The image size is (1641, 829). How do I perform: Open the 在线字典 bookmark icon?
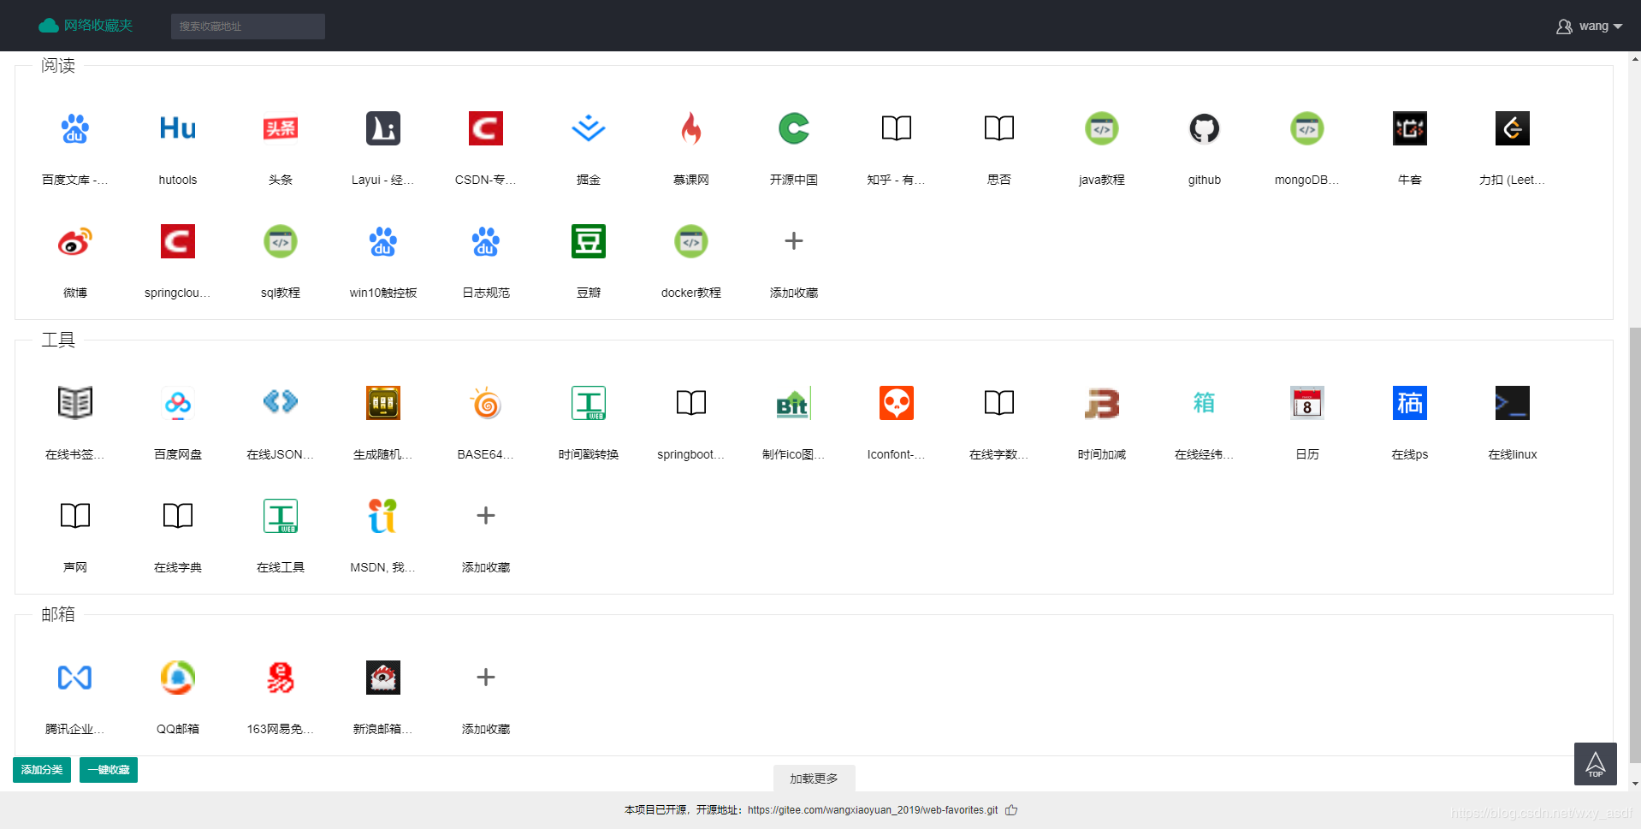(x=178, y=516)
